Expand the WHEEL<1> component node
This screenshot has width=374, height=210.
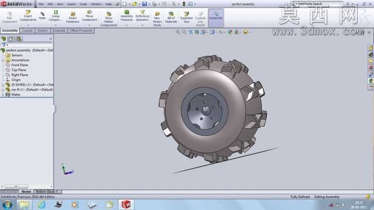3,85
